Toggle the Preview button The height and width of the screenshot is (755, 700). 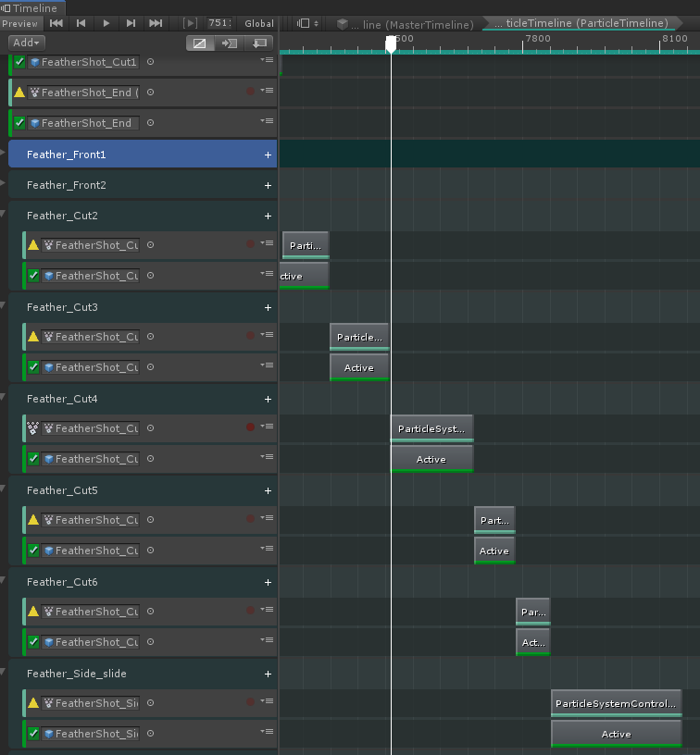pyautogui.click(x=20, y=23)
